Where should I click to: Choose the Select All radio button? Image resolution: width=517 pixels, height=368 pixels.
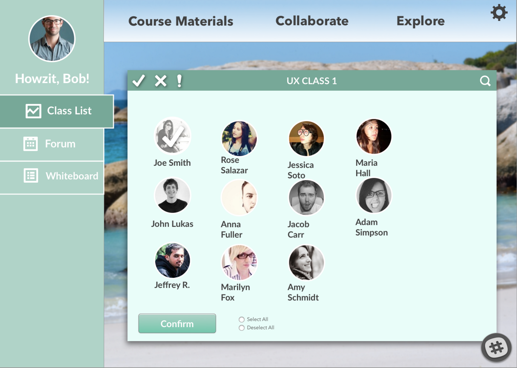click(x=242, y=319)
